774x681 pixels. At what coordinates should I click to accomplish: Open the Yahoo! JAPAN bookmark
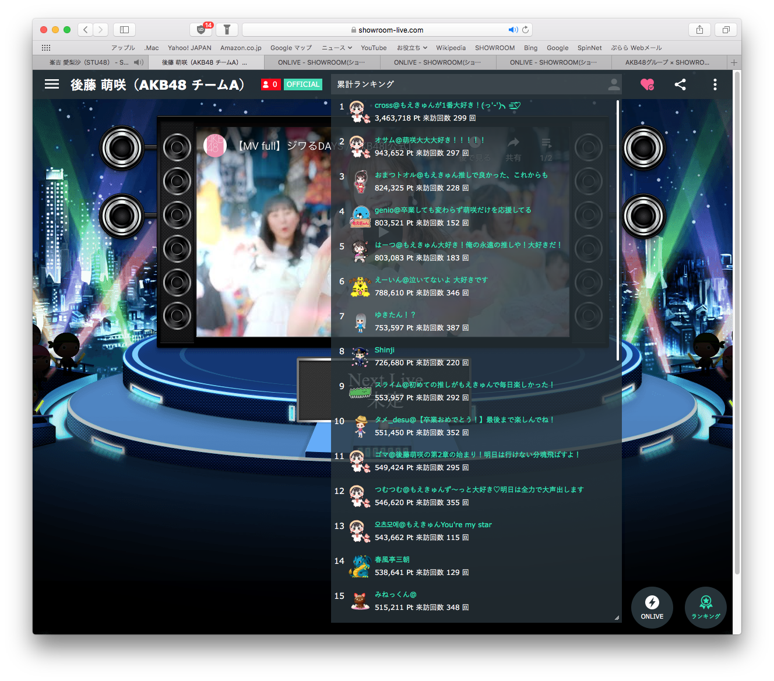[189, 48]
